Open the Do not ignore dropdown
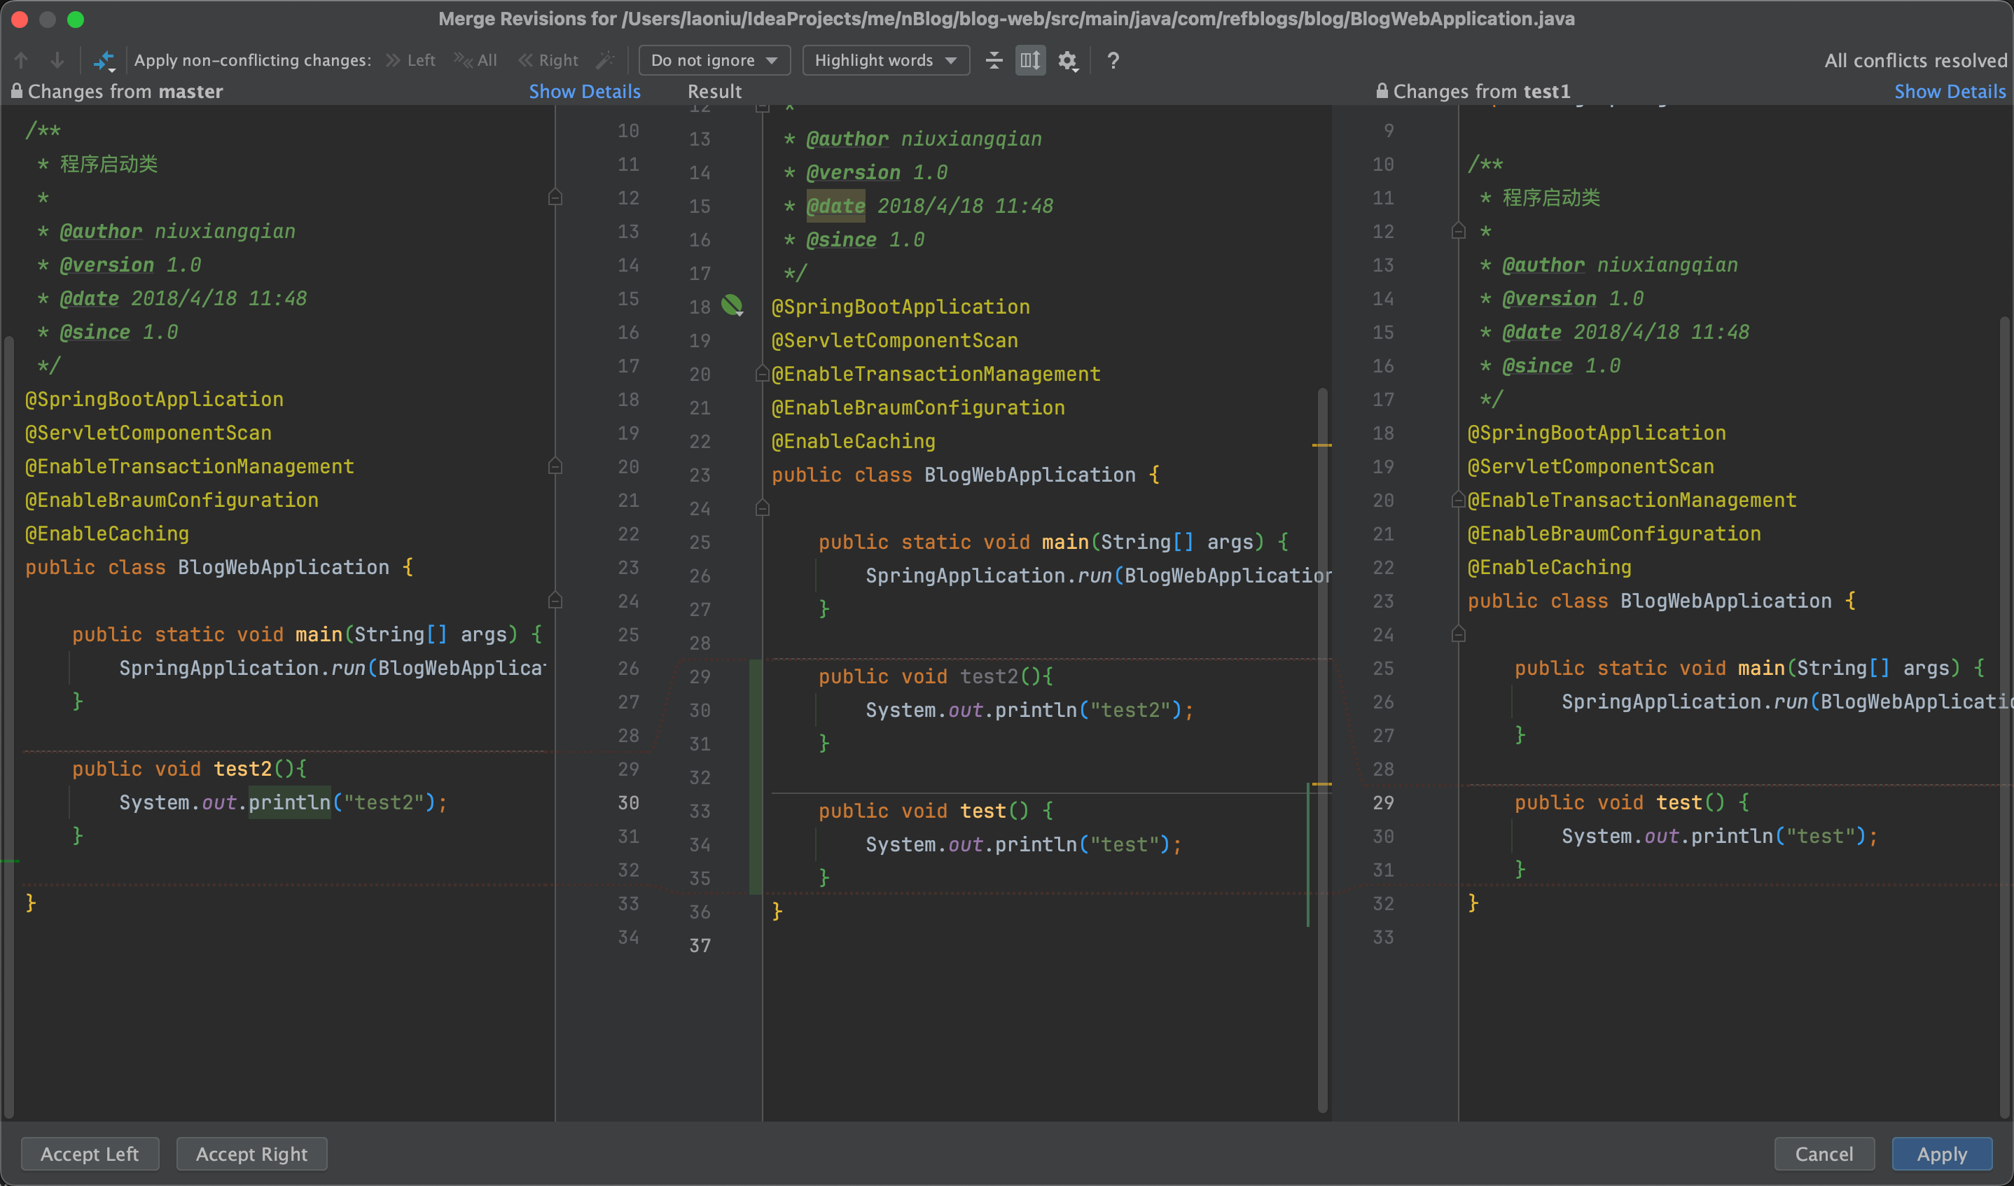 tap(714, 60)
